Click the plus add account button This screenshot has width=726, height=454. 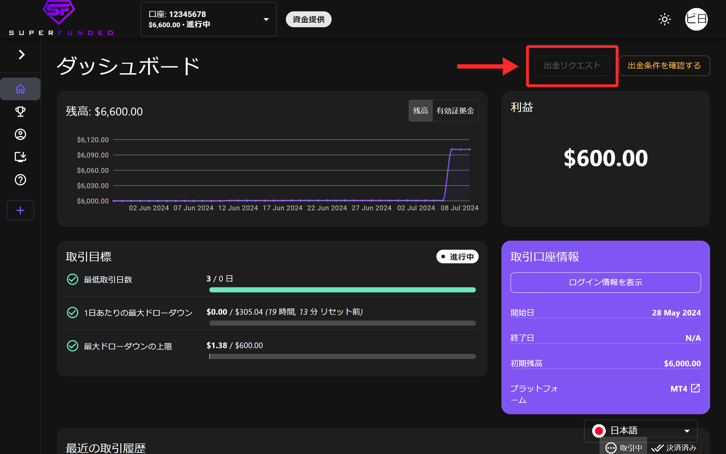click(x=20, y=210)
